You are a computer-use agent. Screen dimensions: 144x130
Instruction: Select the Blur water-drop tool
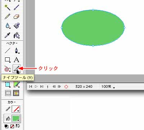(8, 26)
